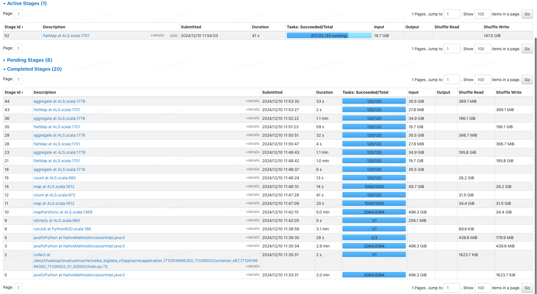
Task: Collapse the Active Stages section
Action: tap(25, 3)
